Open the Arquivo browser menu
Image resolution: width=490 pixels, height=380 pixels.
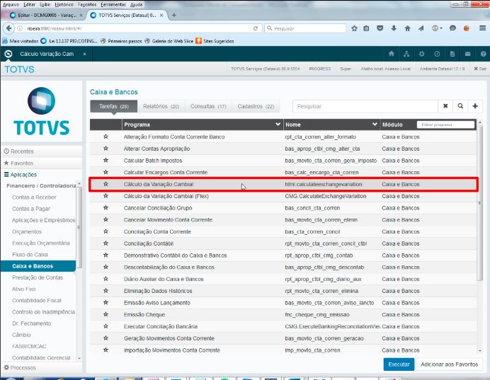click(x=11, y=4)
